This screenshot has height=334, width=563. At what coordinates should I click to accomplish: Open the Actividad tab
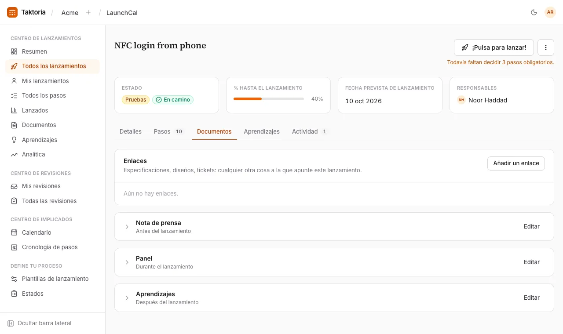(310, 131)
